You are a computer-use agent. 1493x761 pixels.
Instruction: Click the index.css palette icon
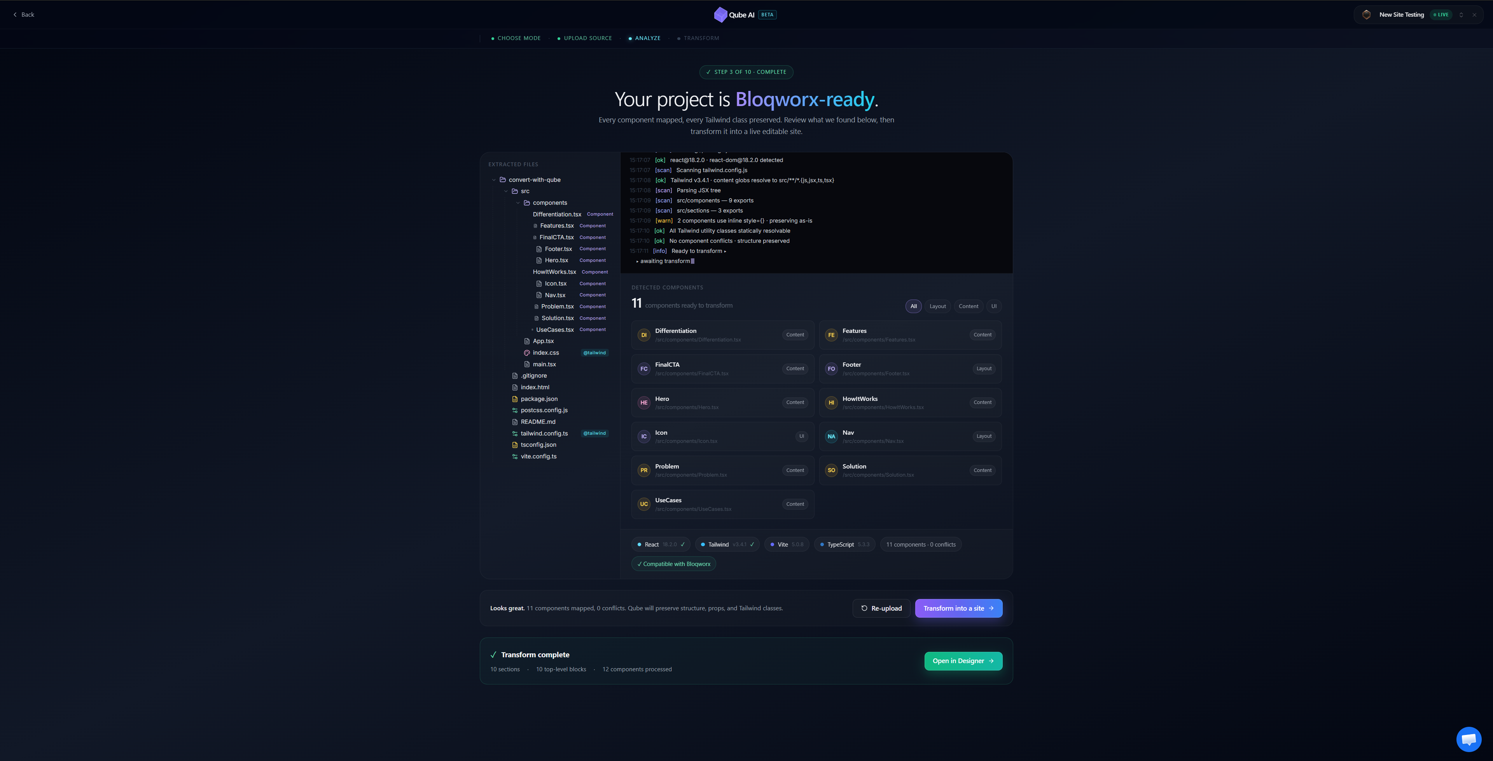coord(527,353)
